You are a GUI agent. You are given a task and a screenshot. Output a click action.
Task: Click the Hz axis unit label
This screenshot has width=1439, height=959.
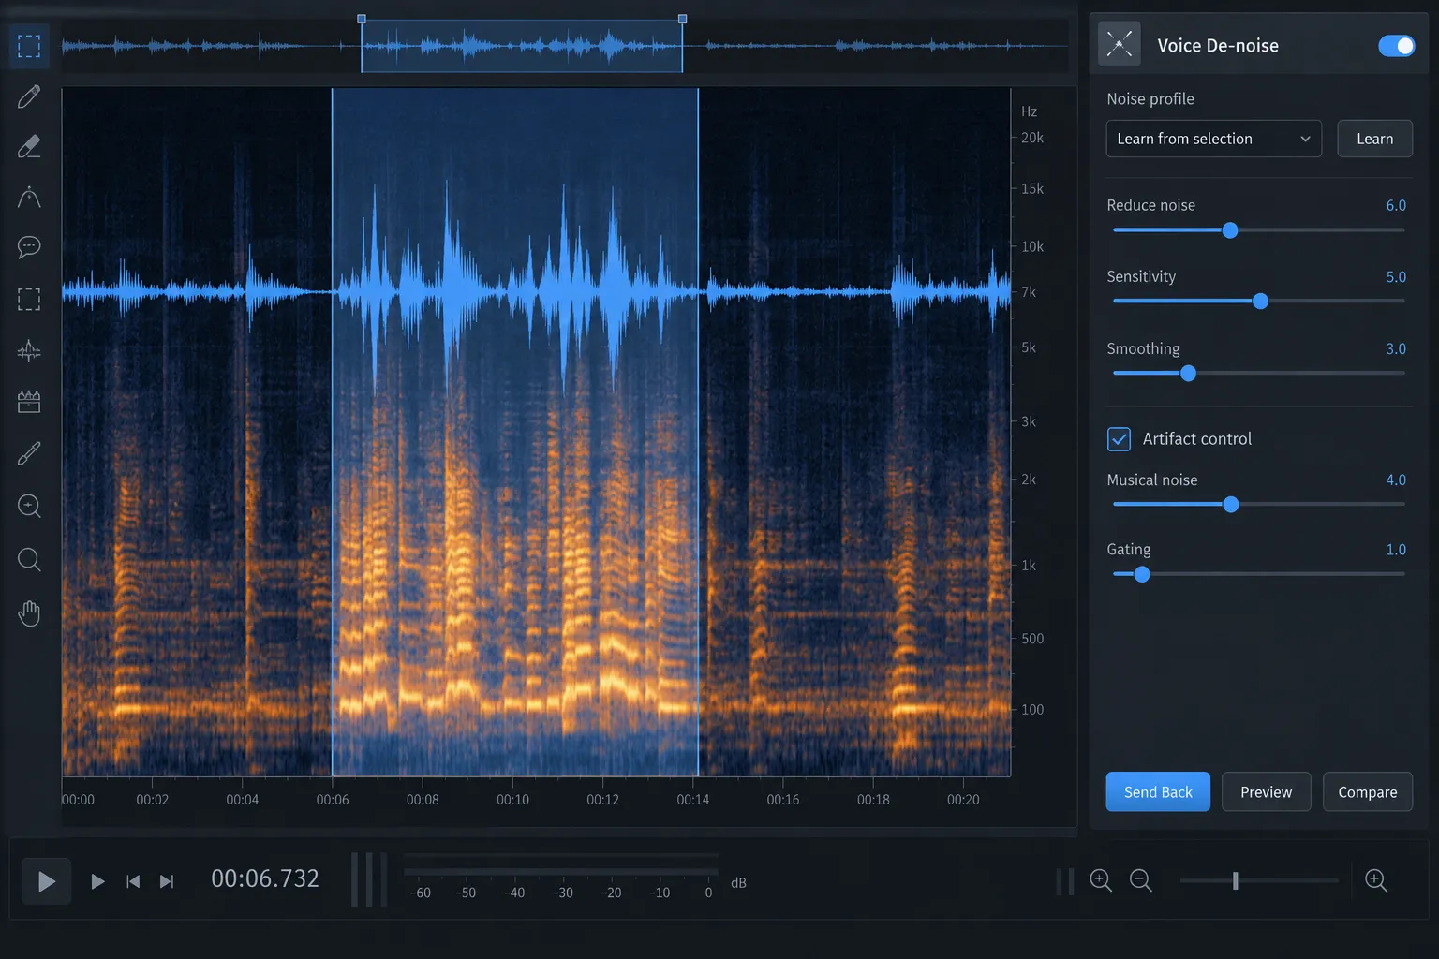coord(1029,111)
